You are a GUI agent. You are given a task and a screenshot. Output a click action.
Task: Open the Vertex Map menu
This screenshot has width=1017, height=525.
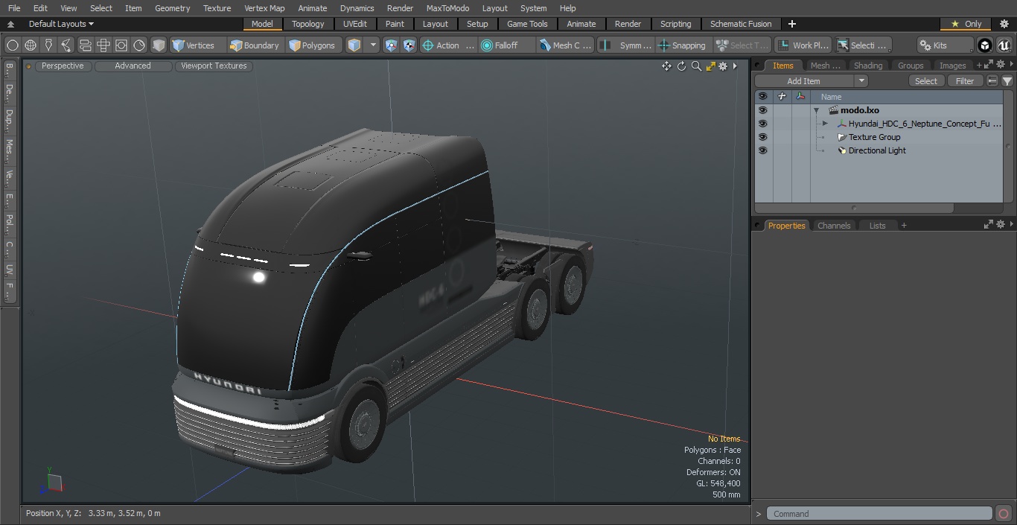[264, 8]
